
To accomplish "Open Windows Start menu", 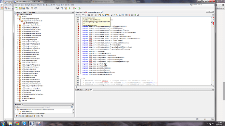I will tap(3, 124).
